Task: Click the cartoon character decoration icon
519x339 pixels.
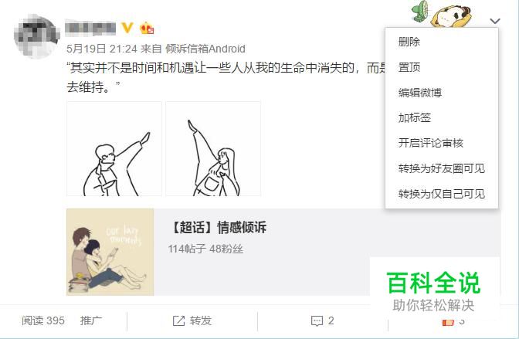Action: (451, 16)
